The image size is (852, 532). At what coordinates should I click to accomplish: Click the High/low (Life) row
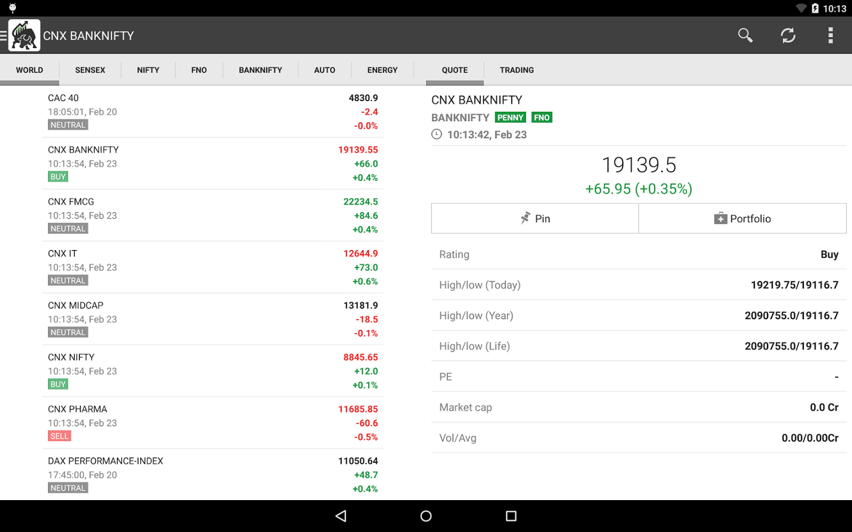pyautogui.click(x=639, y=346)
